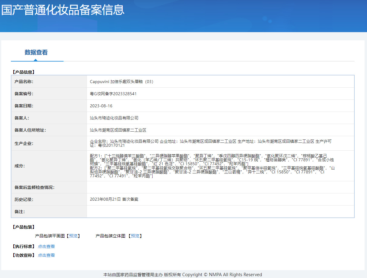Click the 备案后监督检查情况 row label
367x278 pixels.
point(35,187)
